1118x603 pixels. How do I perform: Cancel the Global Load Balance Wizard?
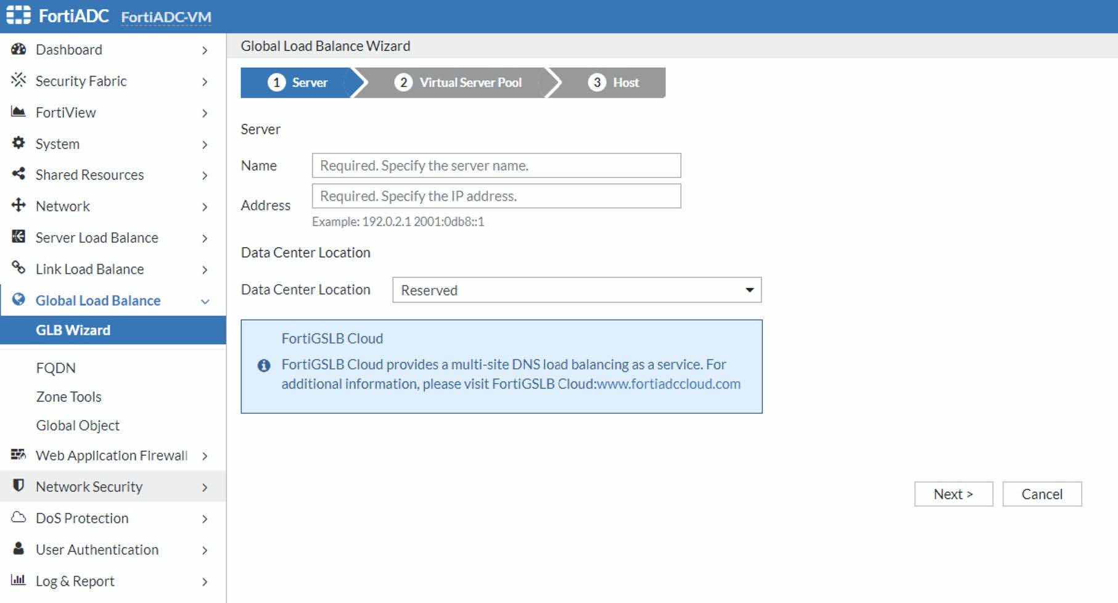pos(1042,493)
